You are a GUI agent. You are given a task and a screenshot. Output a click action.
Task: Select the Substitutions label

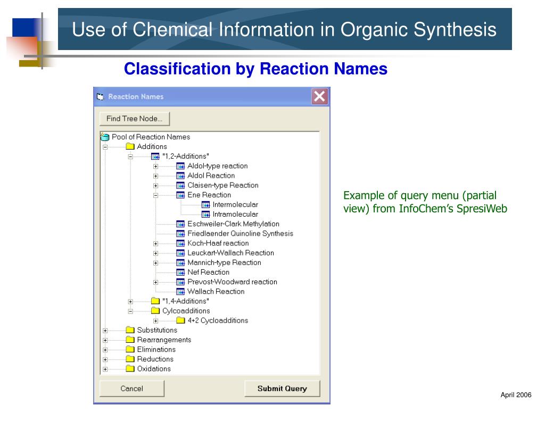[157, 330]
